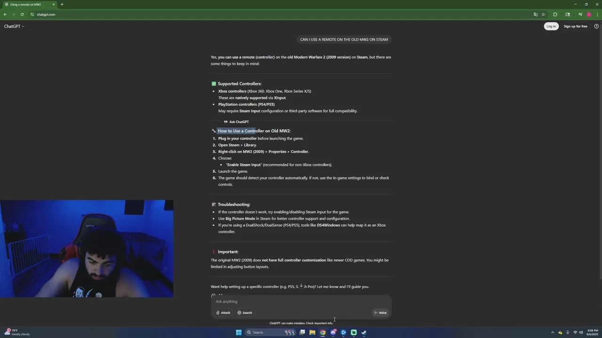Screen dimensions: 602x338
Task: Close the 'Using a remote on MW2' tab
Action: click(54, 4)
